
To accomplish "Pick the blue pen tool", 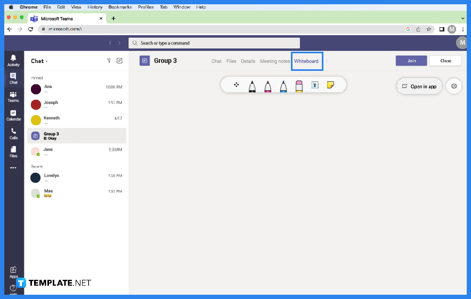I will click(x=283, y=86).
